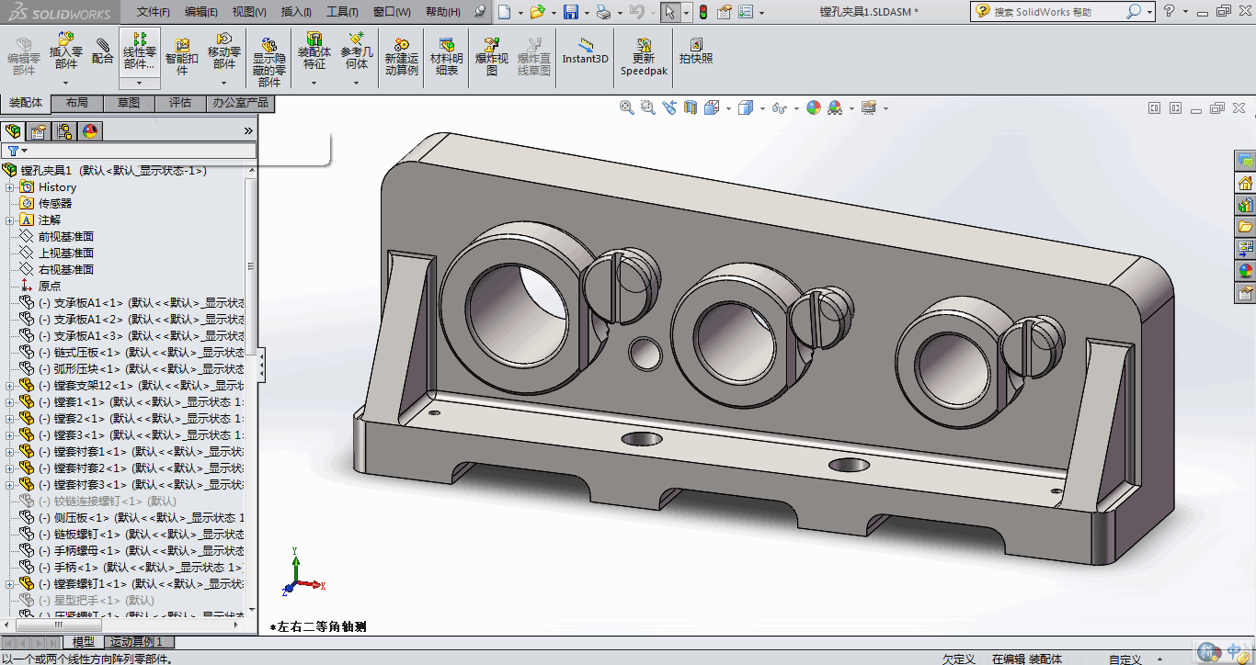The image size is (1256, 665).
Task: Expand the 镗套支架12<1> component node
Action: click(10, 386)
